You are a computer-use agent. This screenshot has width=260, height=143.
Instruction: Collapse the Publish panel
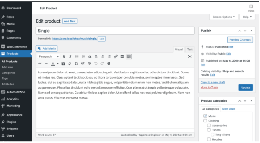click(251, 31)
